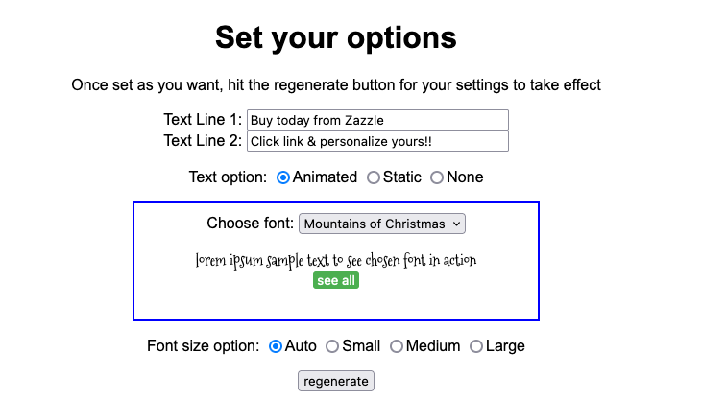Pick the Large font size
The width and height of the screenshot is (702, 401).
[476, 346]
